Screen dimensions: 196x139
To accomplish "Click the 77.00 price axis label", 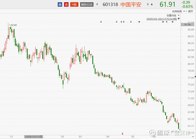I will [x=191, y=78].
